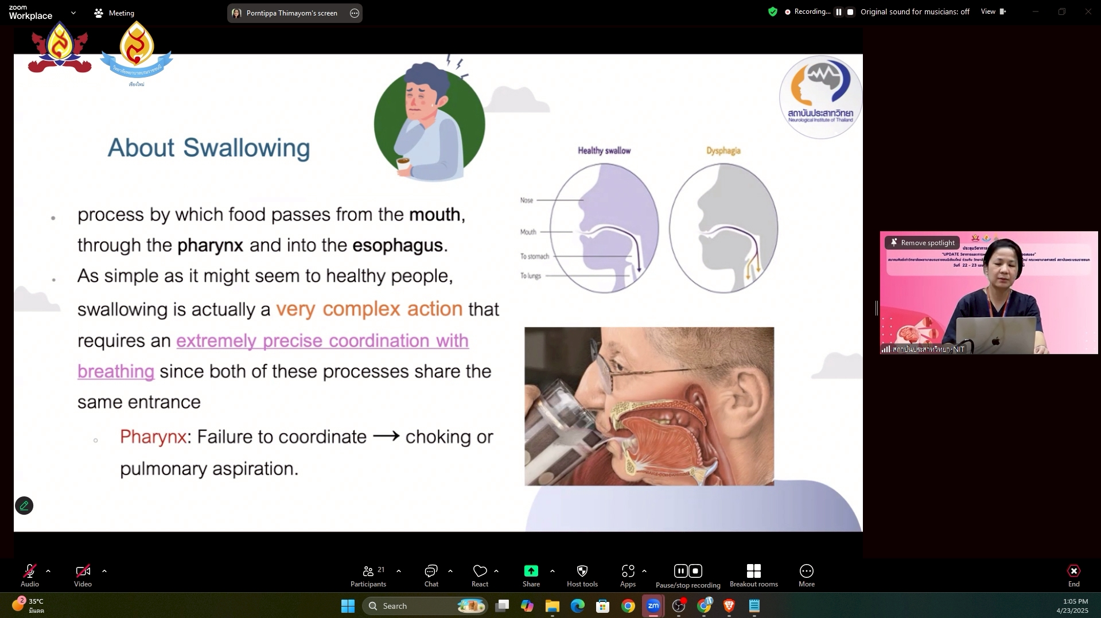Expand the React options chevron
This screenshot has height=618, width=1101.
pyautogui.click(x=496, y=571)
